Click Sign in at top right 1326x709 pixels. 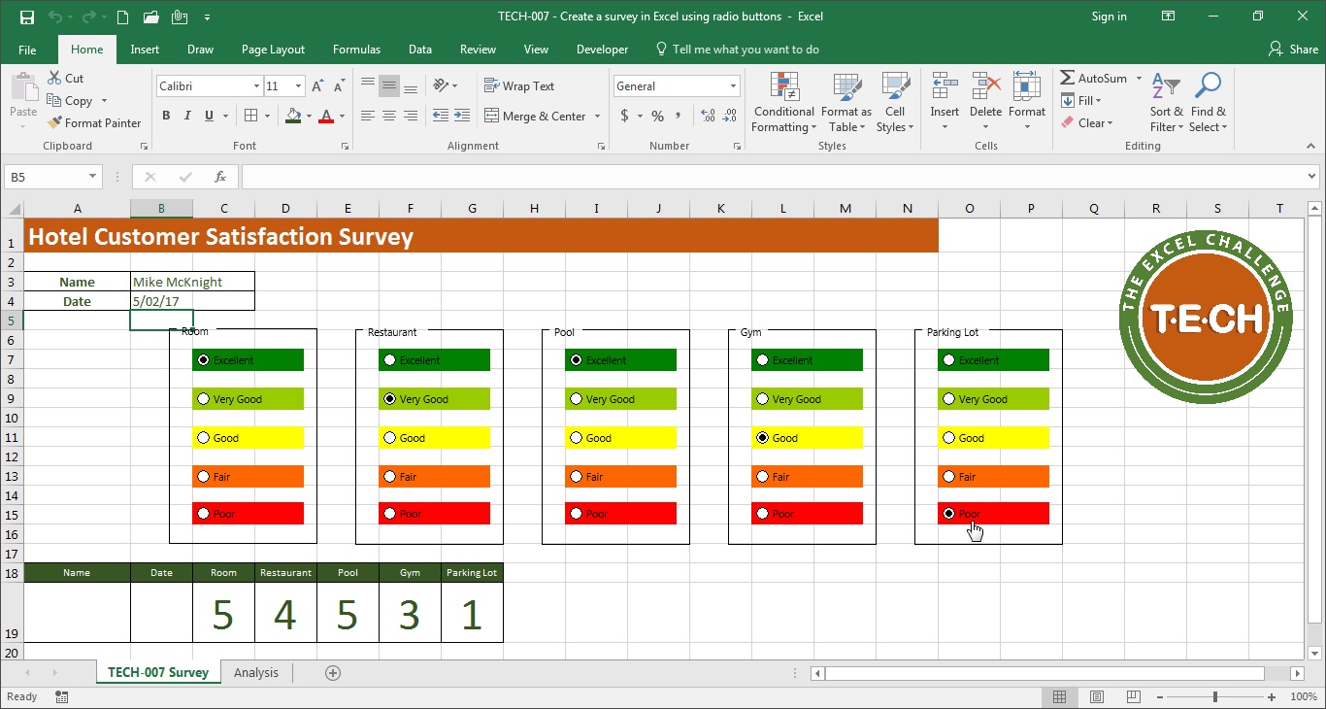tap(1109, 17)
